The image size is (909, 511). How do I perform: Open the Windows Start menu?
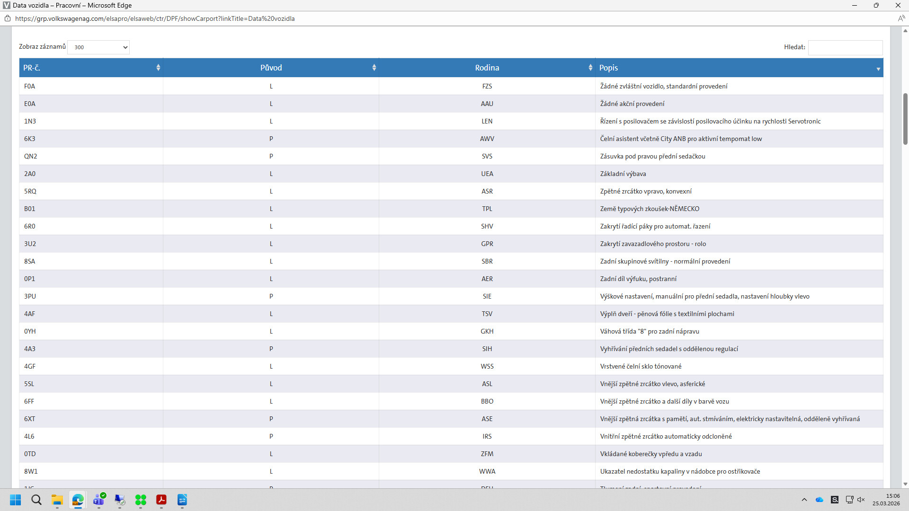[x=16, y=500]
